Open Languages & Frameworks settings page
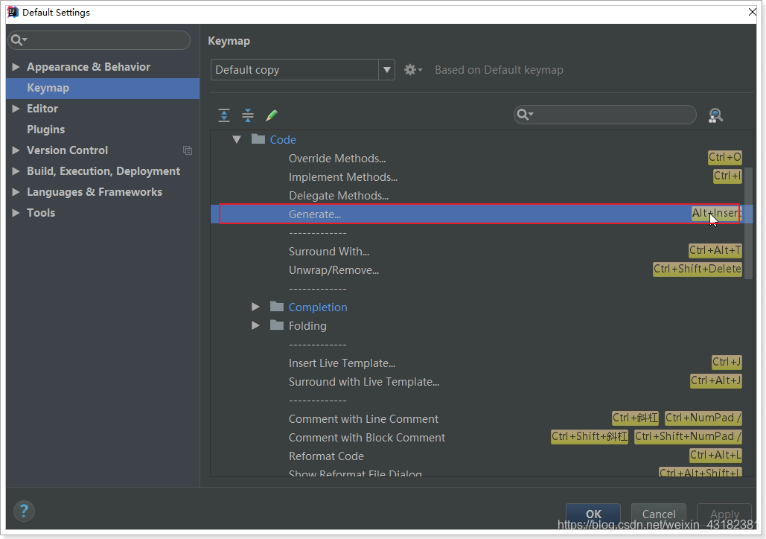 (95, 192)
